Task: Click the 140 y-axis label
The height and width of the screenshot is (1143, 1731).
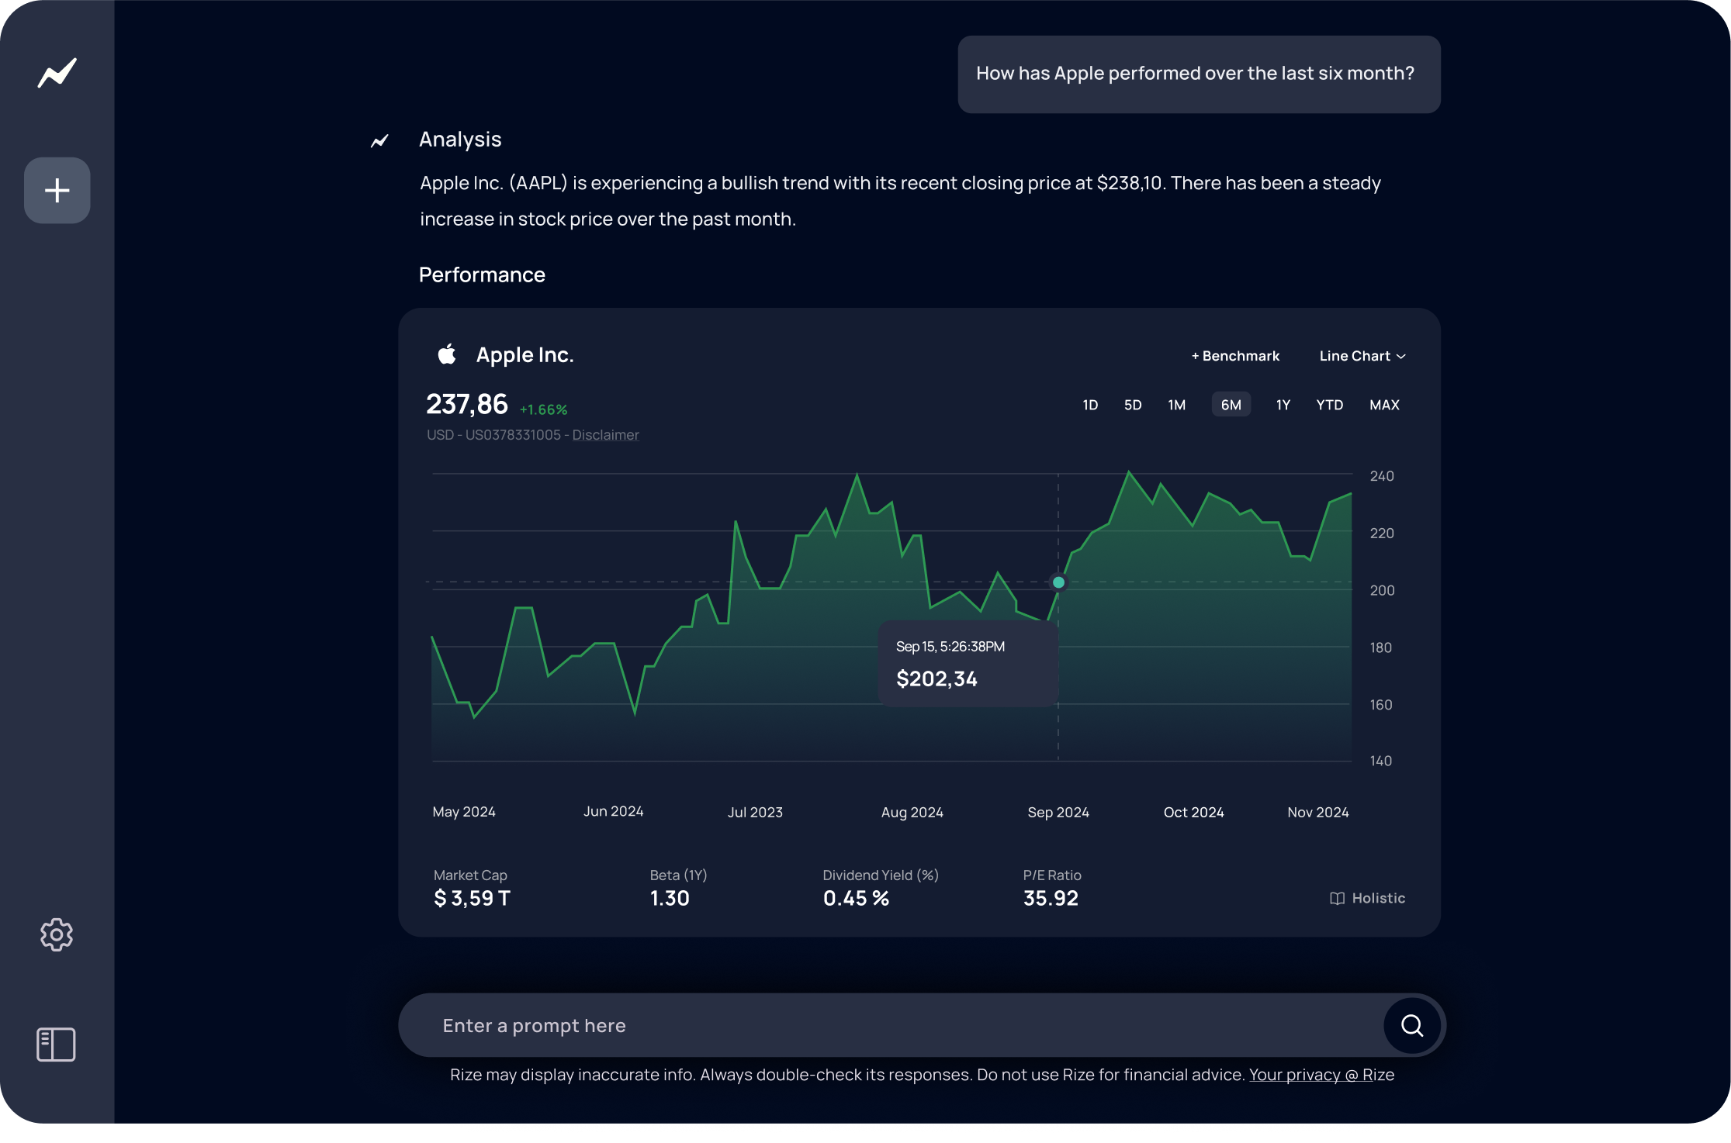Action: click(x=1380, y=761)
